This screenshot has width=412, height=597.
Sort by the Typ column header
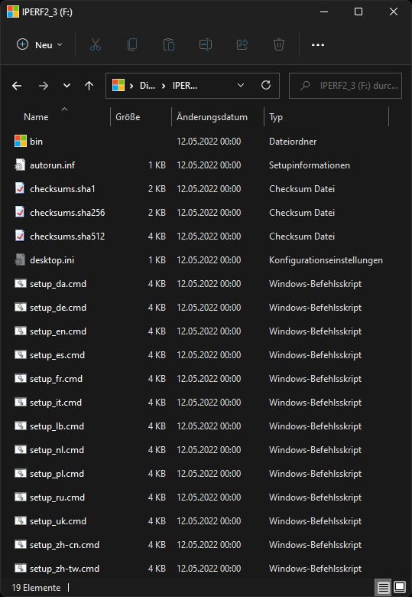click(275, 117)
